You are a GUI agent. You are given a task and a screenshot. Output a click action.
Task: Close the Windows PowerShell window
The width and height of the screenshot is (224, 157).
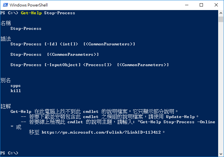pyautogui.click(x=216, y=5)
